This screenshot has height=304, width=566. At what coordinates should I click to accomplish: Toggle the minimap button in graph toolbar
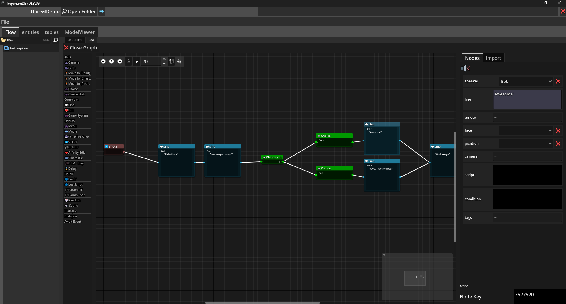pos(171,61)
